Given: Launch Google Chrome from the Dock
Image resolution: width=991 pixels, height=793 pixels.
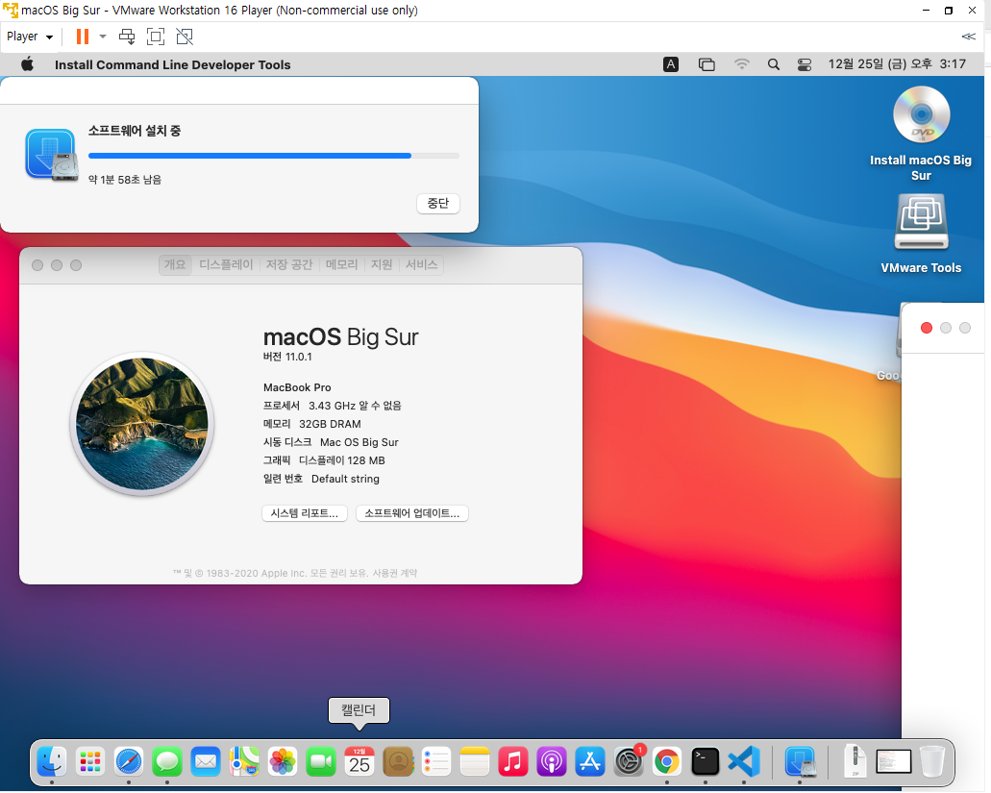Looking at the screenshot, I should tap(667, 761).
